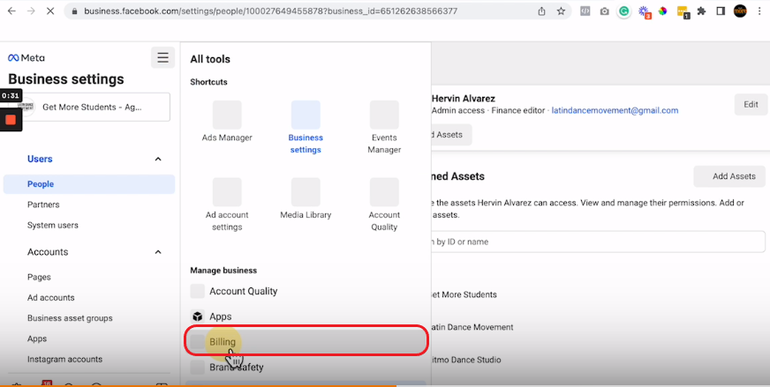Open Ad account settings shortcut icon
770x387 pixels.
tap(227, 192)
